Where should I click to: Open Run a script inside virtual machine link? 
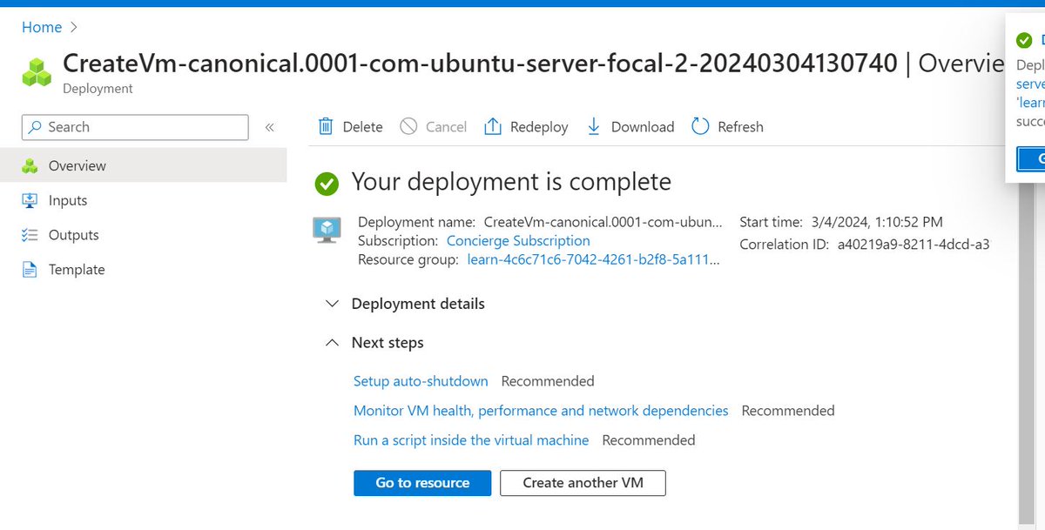tap(471, 440)
